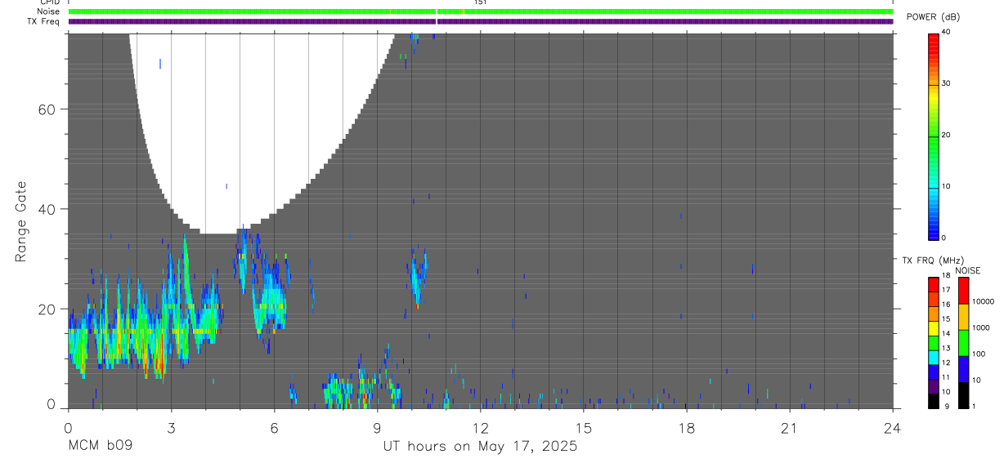The width and height of the screenshot is (1004, 463).
Task: Click the 40 tick on Range Gate axis
Action: 47,209
